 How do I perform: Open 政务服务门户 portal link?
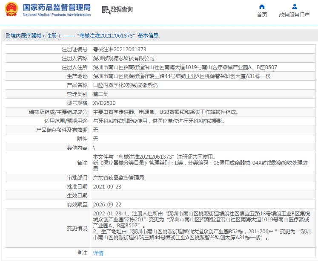pos(294,14)
